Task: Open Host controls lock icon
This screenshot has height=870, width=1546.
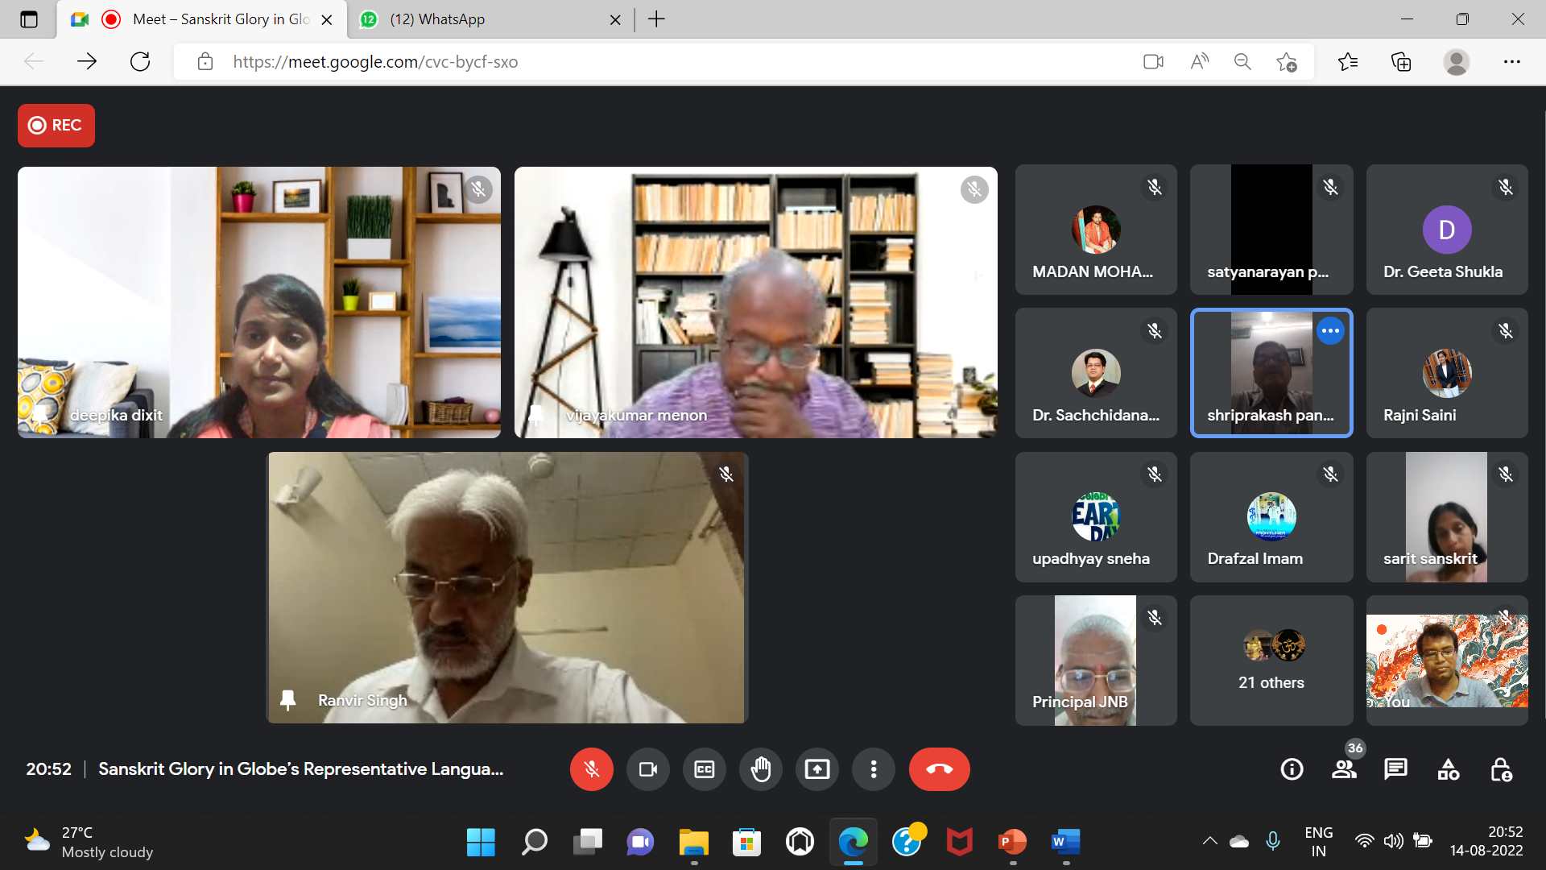Action: [x=1501, y=769]
